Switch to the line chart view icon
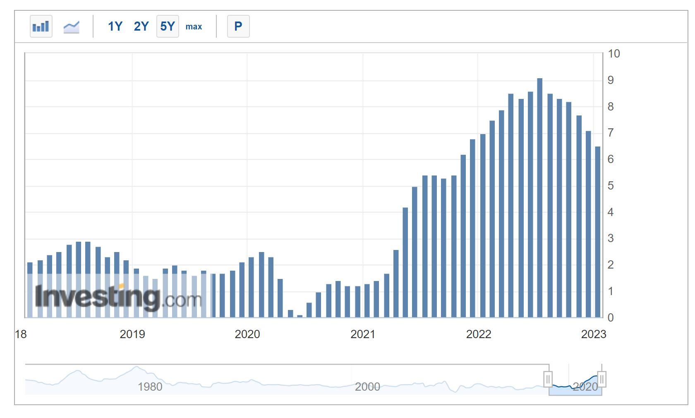The image size is (695, 418). (71, 27)
